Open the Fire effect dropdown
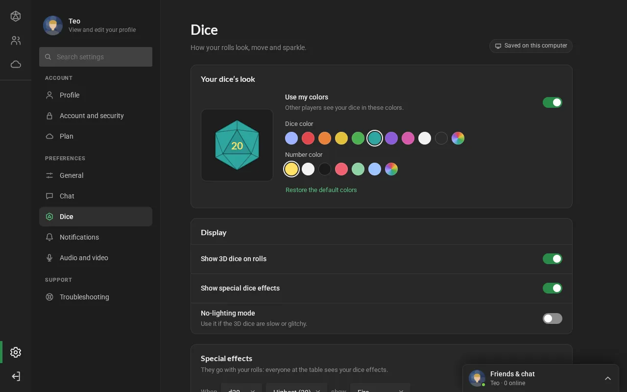The width and height of the screenshot is (627, 392). (380, 388)
